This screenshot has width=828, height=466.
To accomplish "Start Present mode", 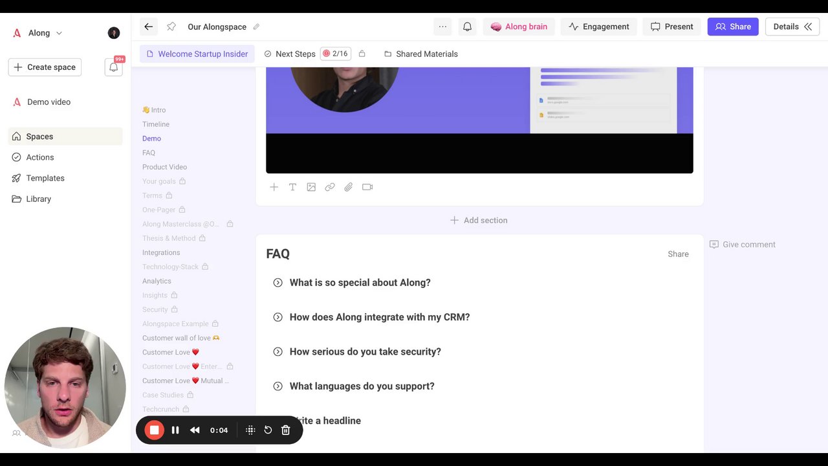I will point(671,27).
